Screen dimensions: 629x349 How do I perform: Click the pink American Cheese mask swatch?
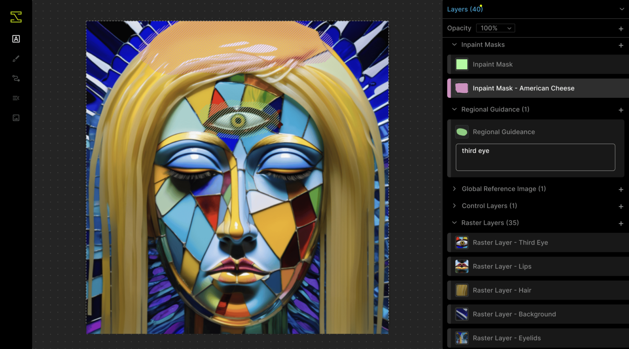(x=462, y=88)
